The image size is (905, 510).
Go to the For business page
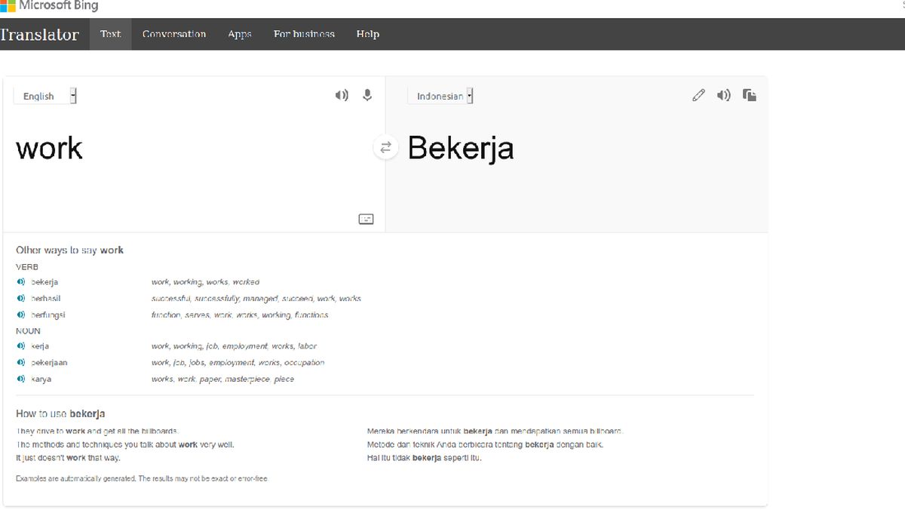[304, 34]
